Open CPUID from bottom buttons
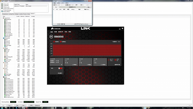Viewport: 193px width, 109px height. pos(31,106)
